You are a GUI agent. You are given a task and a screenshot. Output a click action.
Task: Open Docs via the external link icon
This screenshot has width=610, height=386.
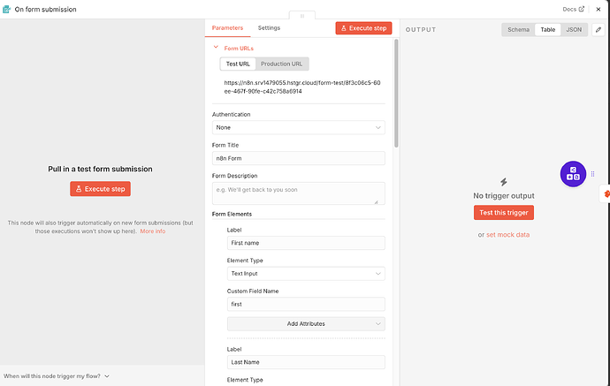tap(581, 9)
